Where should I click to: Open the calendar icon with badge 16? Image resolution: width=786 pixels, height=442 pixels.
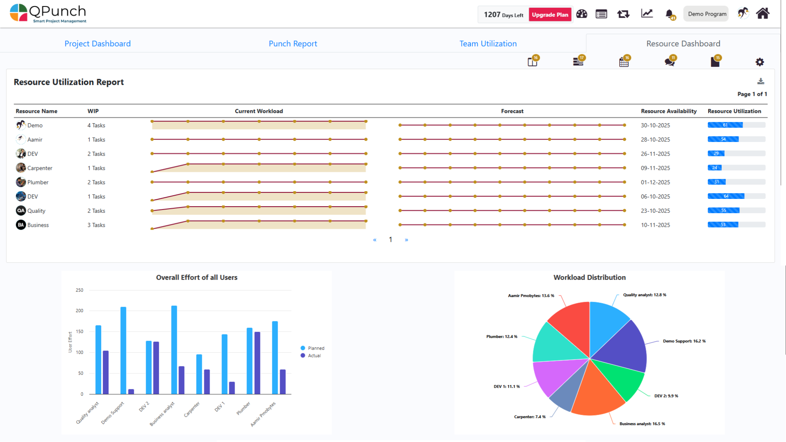tap(624, 62)
